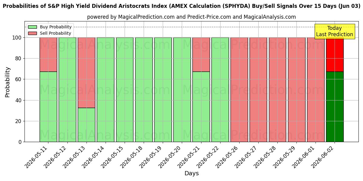The image size is (363, 181).
Task: Click the y-axis tick label 100
Action: pos(18,38)
